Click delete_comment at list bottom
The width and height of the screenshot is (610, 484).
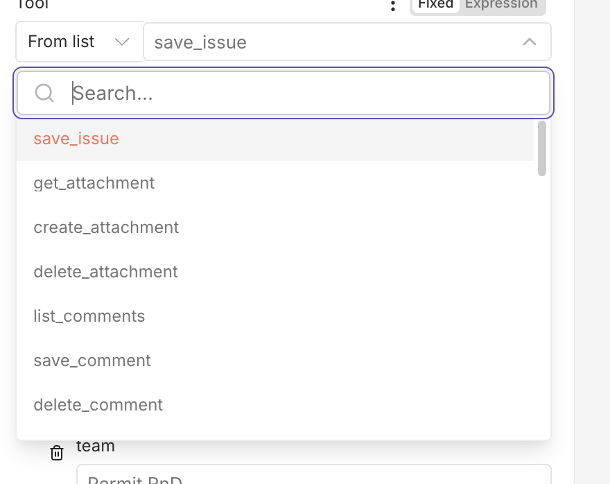[x=98, y=405]
